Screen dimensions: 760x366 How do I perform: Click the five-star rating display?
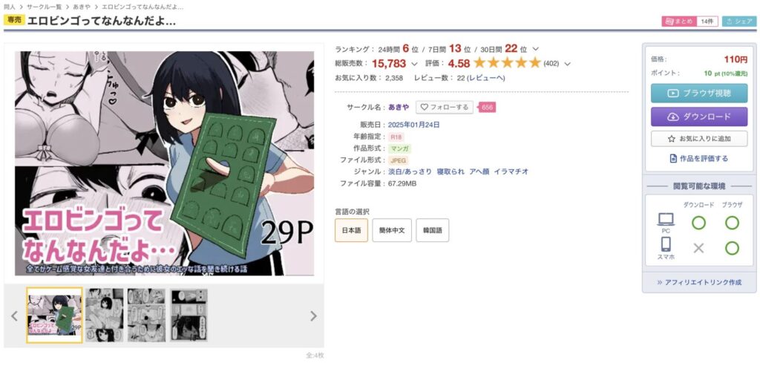pyautogui.click(x=507, y=63)
